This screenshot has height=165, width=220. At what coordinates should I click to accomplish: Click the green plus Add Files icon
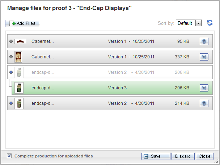(14, 23)
